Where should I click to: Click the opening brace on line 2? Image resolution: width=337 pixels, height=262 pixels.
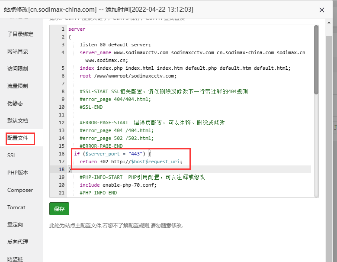click(x=70, y=37)
